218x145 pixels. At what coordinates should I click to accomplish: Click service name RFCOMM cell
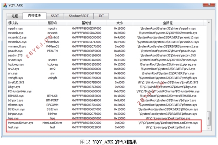pos(52,105)
